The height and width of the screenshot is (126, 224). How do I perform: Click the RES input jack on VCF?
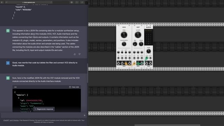[138, 58]
